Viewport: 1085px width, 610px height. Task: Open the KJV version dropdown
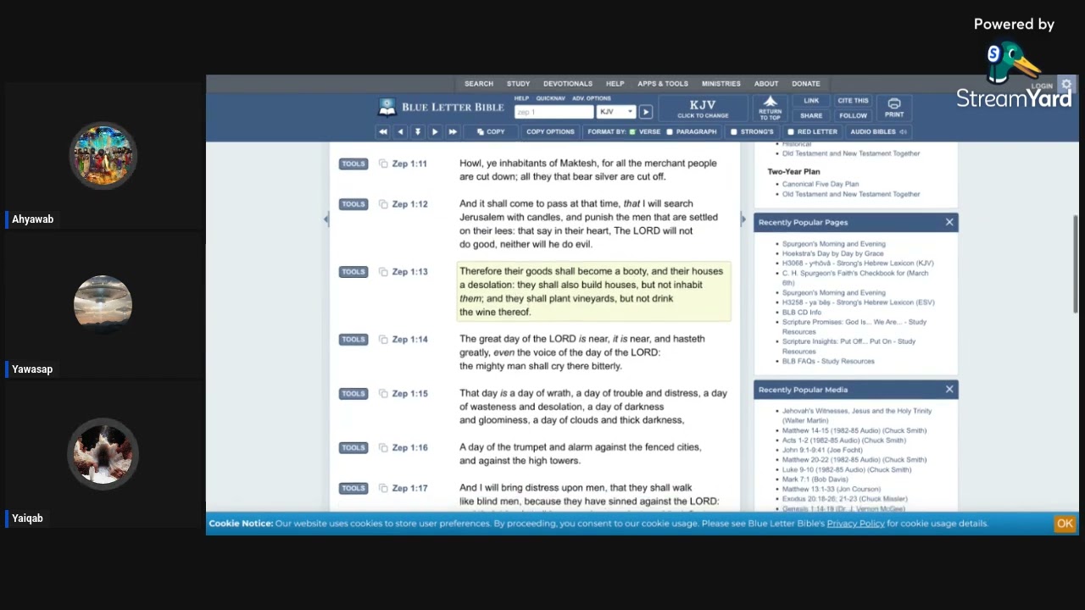616,112
